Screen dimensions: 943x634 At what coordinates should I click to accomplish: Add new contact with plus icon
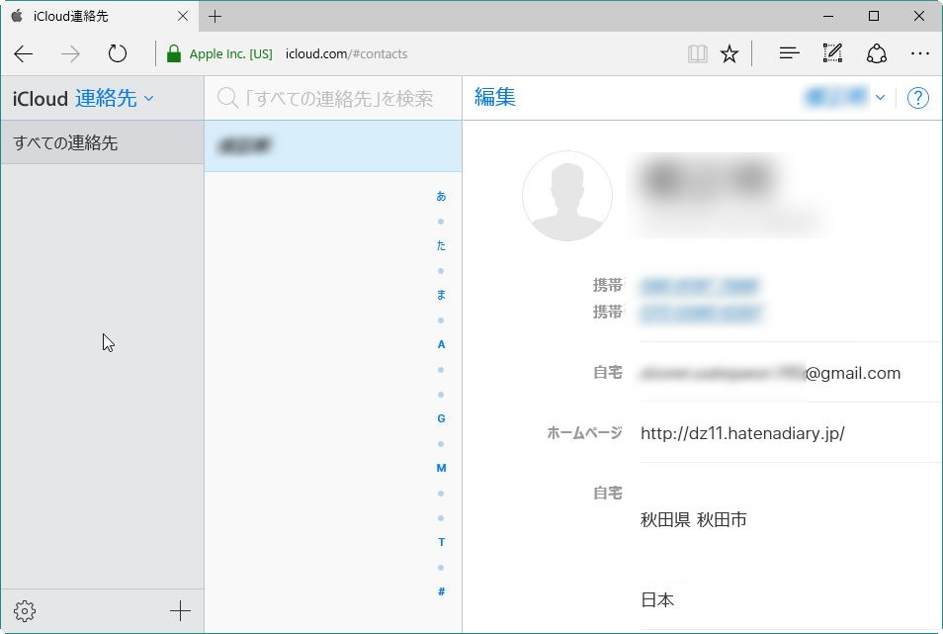[180, 611]
